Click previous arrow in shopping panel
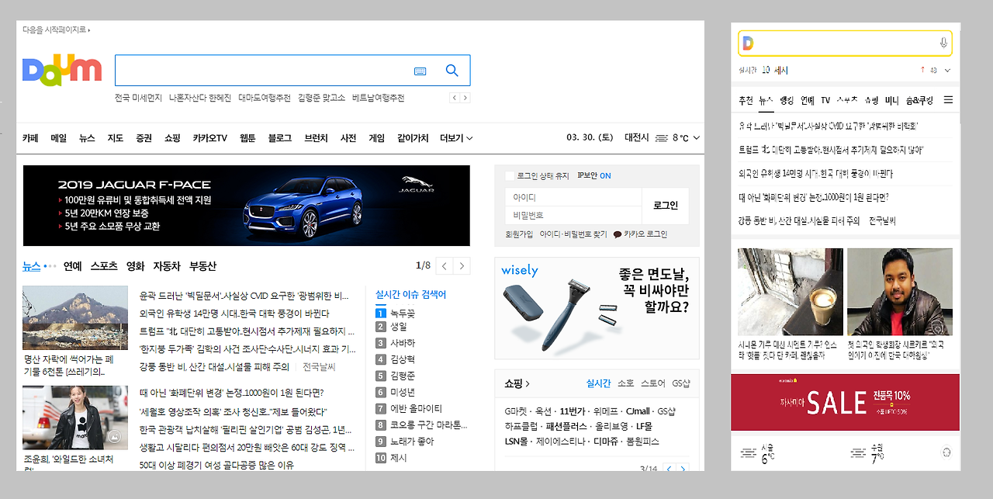The width and height of the screenshot is (993, 499). click(669, 469)
